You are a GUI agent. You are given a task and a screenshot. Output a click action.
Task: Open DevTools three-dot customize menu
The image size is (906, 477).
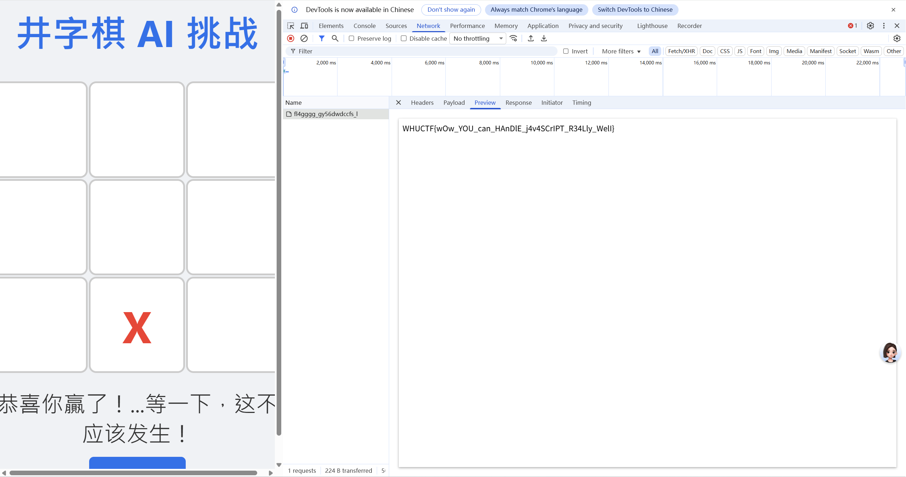coord(884,26)
